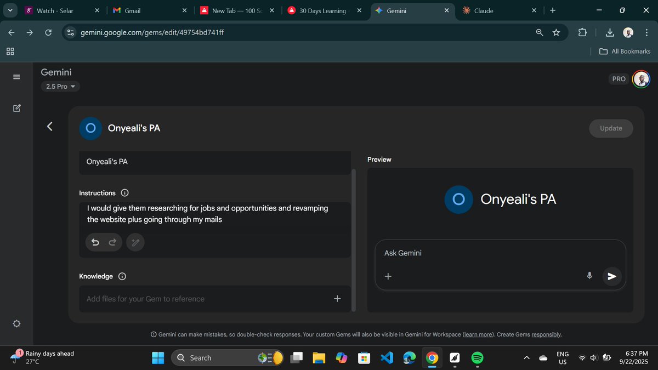Open new browser tab with plus
The width and height of the screenshot is (658, 370).
click(552, 10)
